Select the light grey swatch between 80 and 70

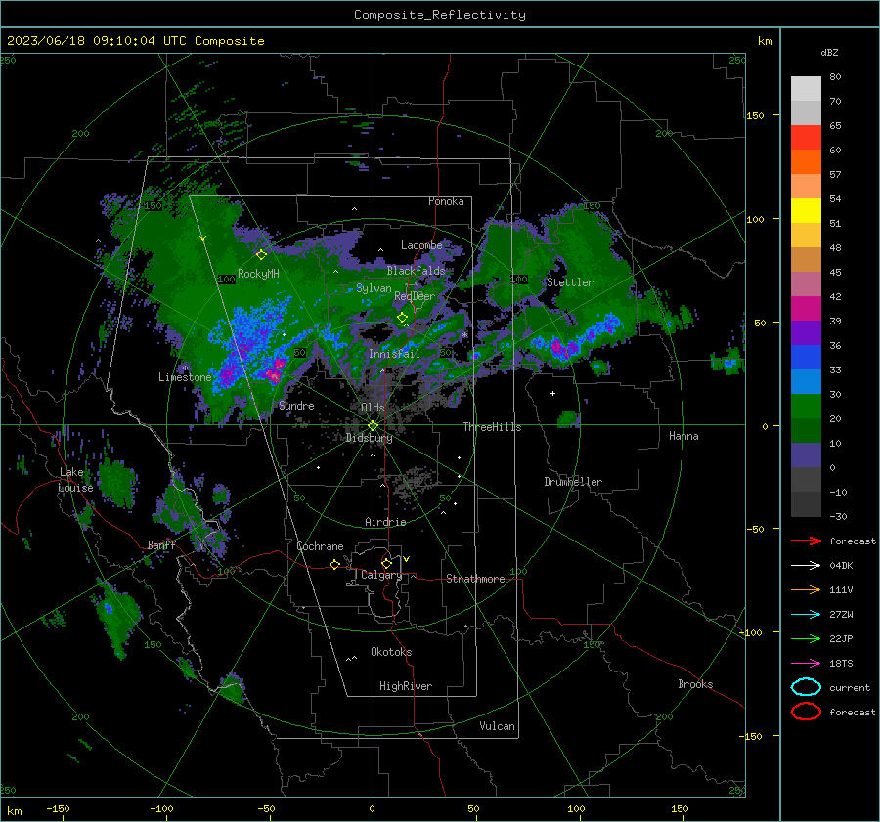point(806,89)
